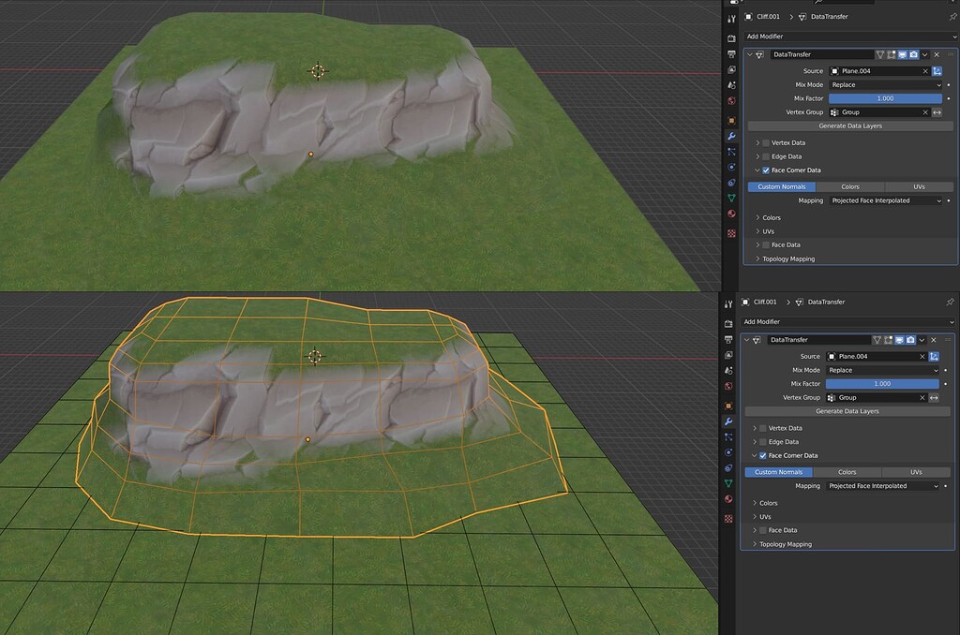Switch to the Colors data tab
This screenshot has height=635, width=960.
850,186
